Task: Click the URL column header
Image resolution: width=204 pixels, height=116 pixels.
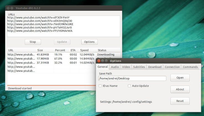Action: pyautogui.click(x=22, y=50)
